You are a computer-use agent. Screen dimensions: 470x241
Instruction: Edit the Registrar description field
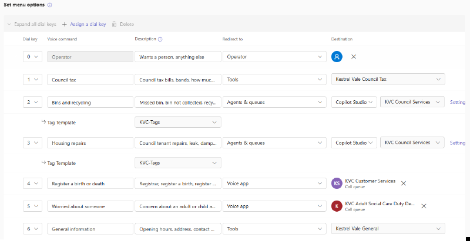point(178,184)
